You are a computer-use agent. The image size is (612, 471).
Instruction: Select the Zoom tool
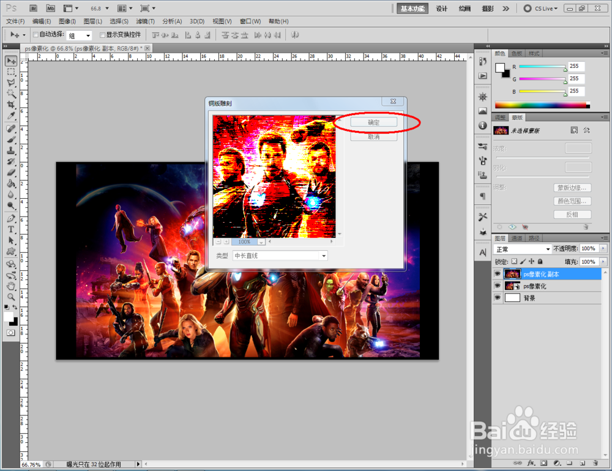11,297
